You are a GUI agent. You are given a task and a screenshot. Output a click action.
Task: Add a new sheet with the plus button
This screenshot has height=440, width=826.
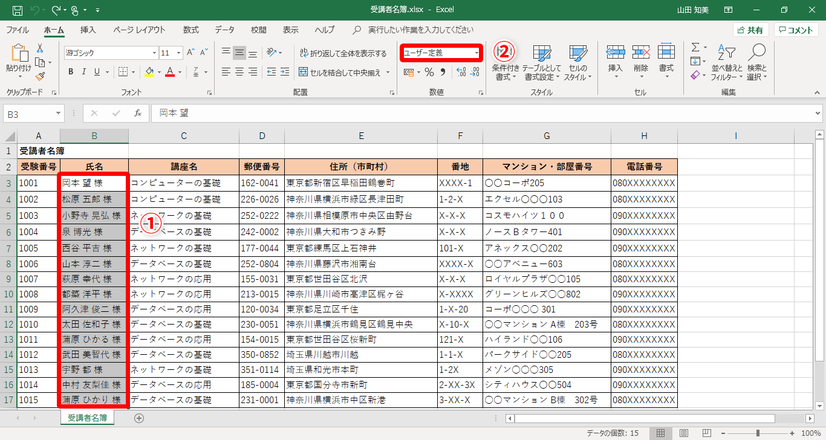tap(140, 418)
